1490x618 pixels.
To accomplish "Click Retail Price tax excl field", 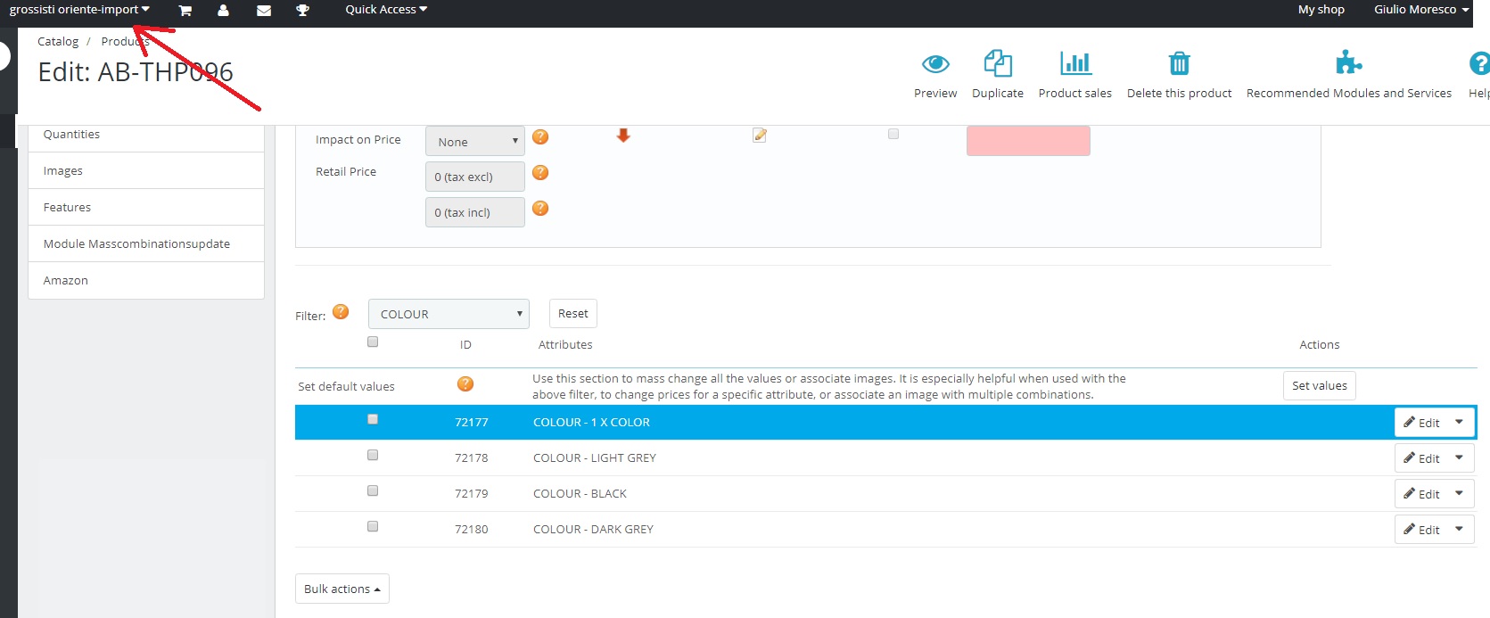I will pos(475,177).
